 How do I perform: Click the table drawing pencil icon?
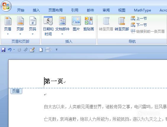point(33,50)
